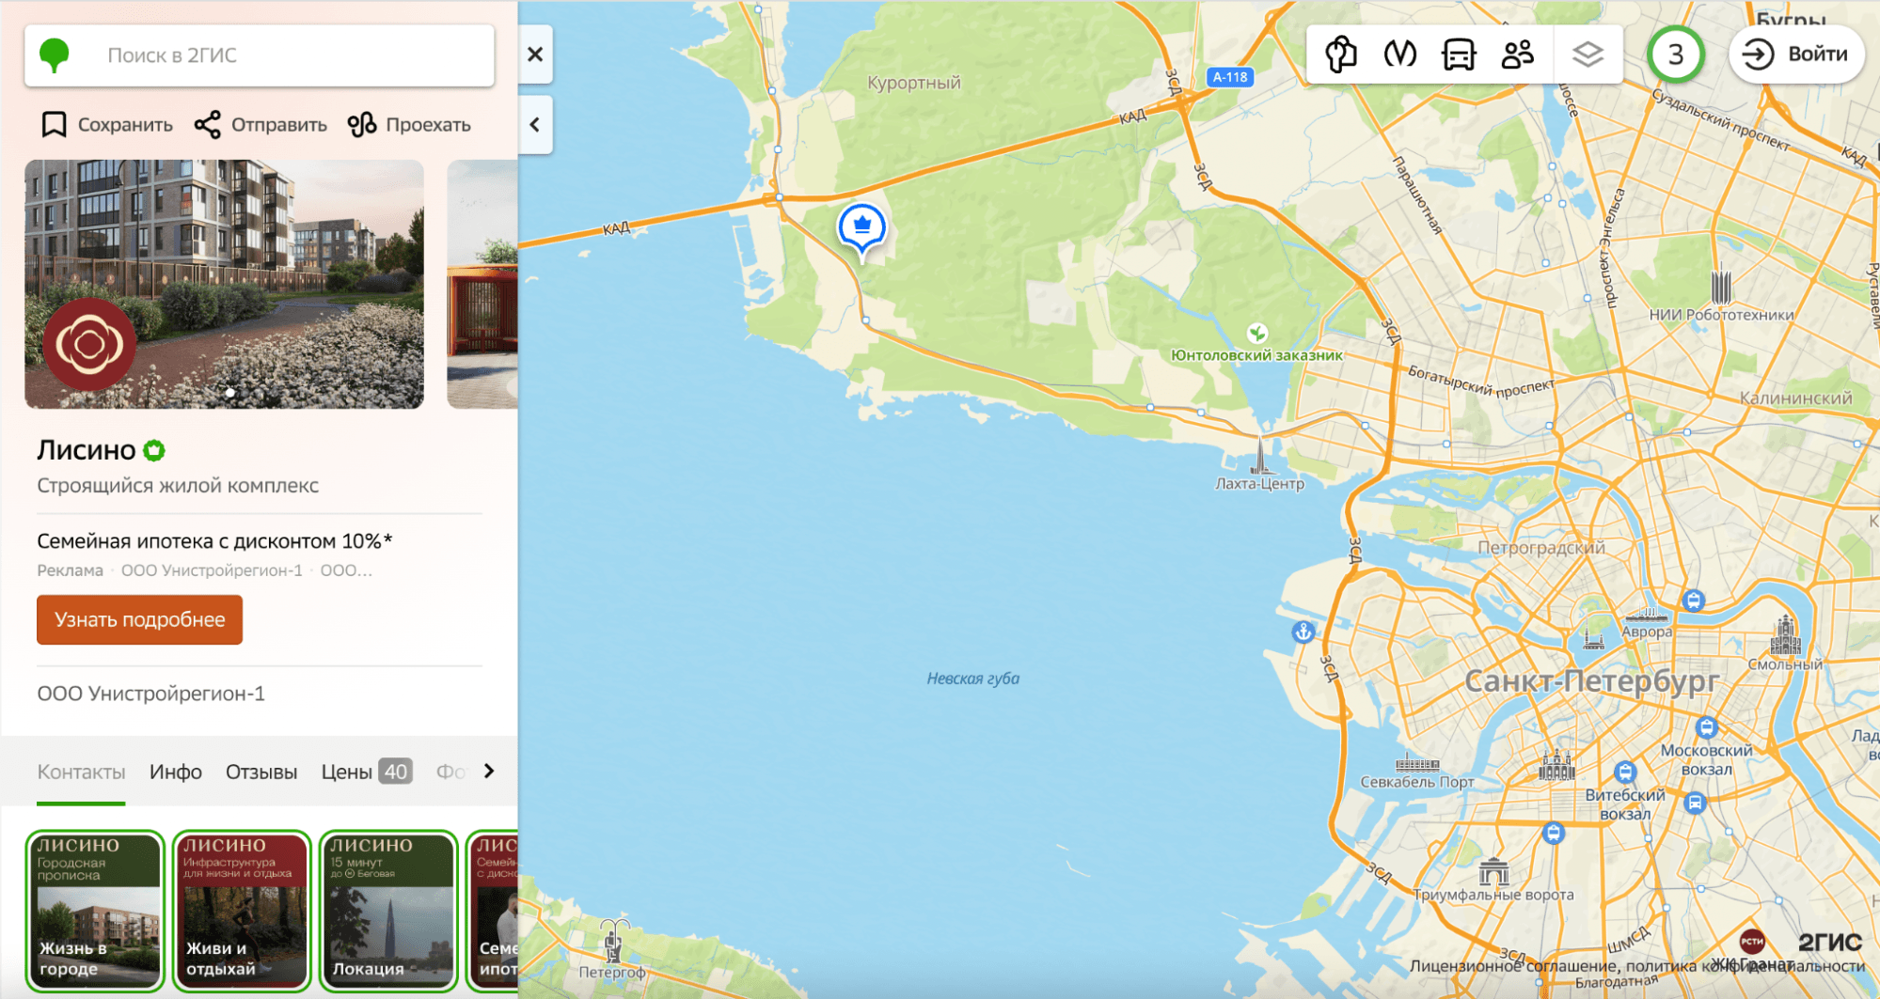
Task: Open the map layers icon
Action: (x=1588, y=55)
